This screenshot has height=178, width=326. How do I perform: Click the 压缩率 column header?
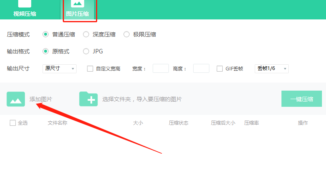click(x=251, y=123)
